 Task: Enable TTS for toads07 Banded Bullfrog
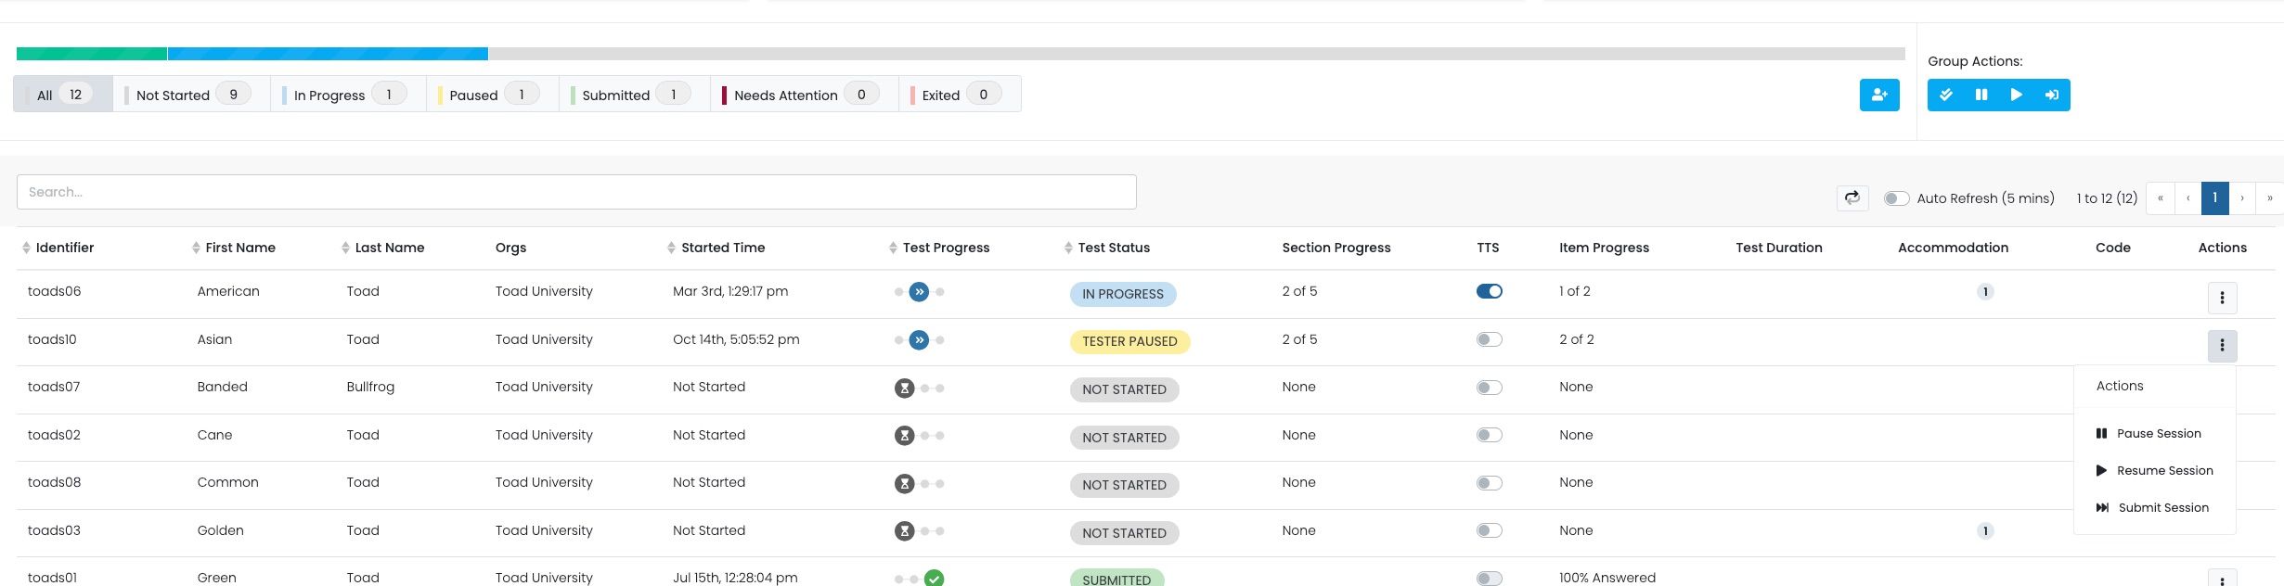1490,388
